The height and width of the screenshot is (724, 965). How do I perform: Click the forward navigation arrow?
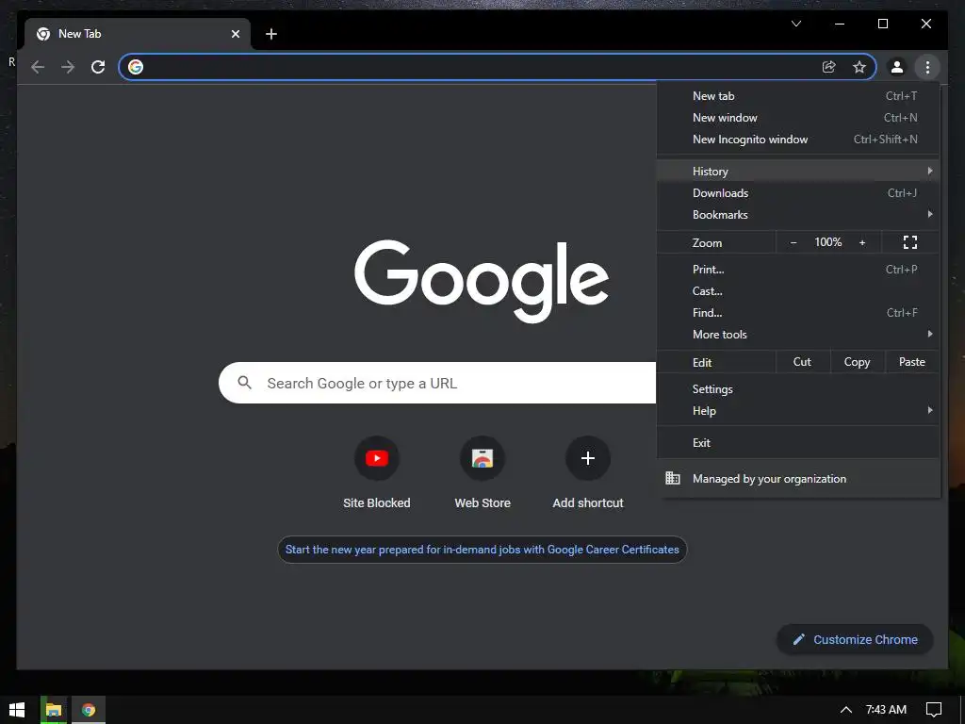tap(68, 67)
